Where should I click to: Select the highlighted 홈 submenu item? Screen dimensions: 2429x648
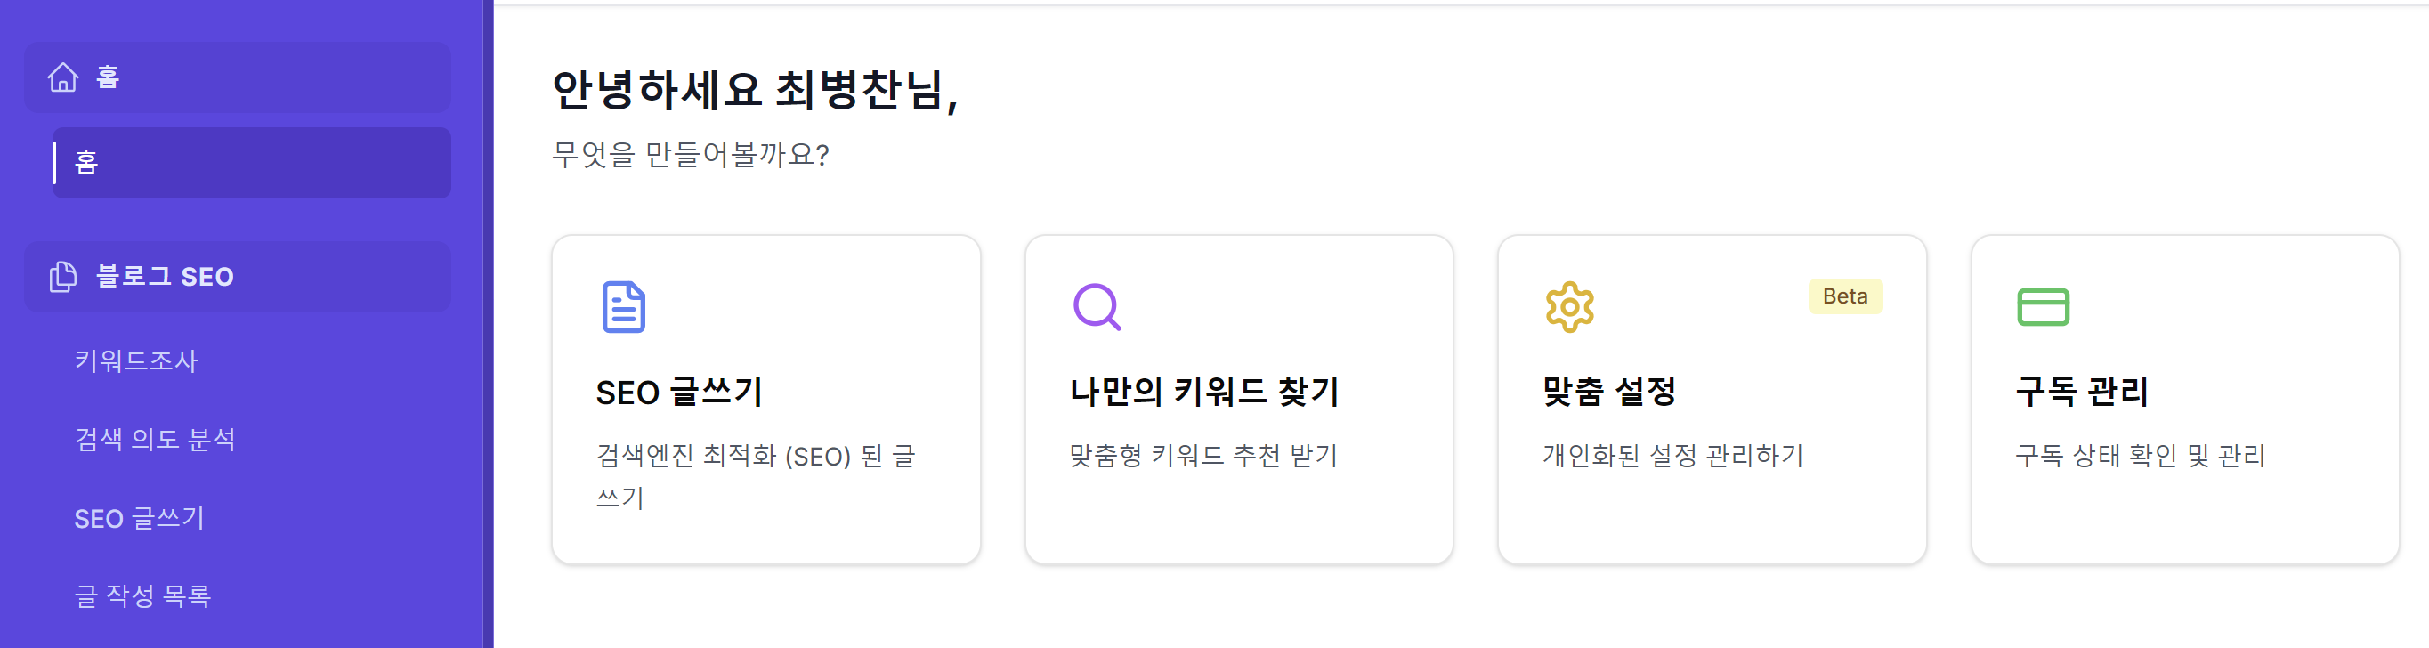pos(251,162)
